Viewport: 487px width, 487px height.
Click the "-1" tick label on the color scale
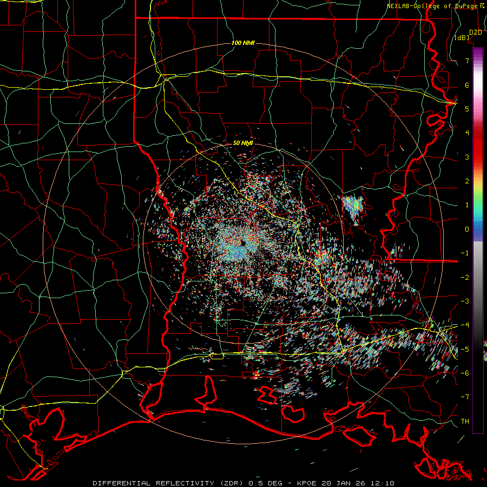point(465,253)
